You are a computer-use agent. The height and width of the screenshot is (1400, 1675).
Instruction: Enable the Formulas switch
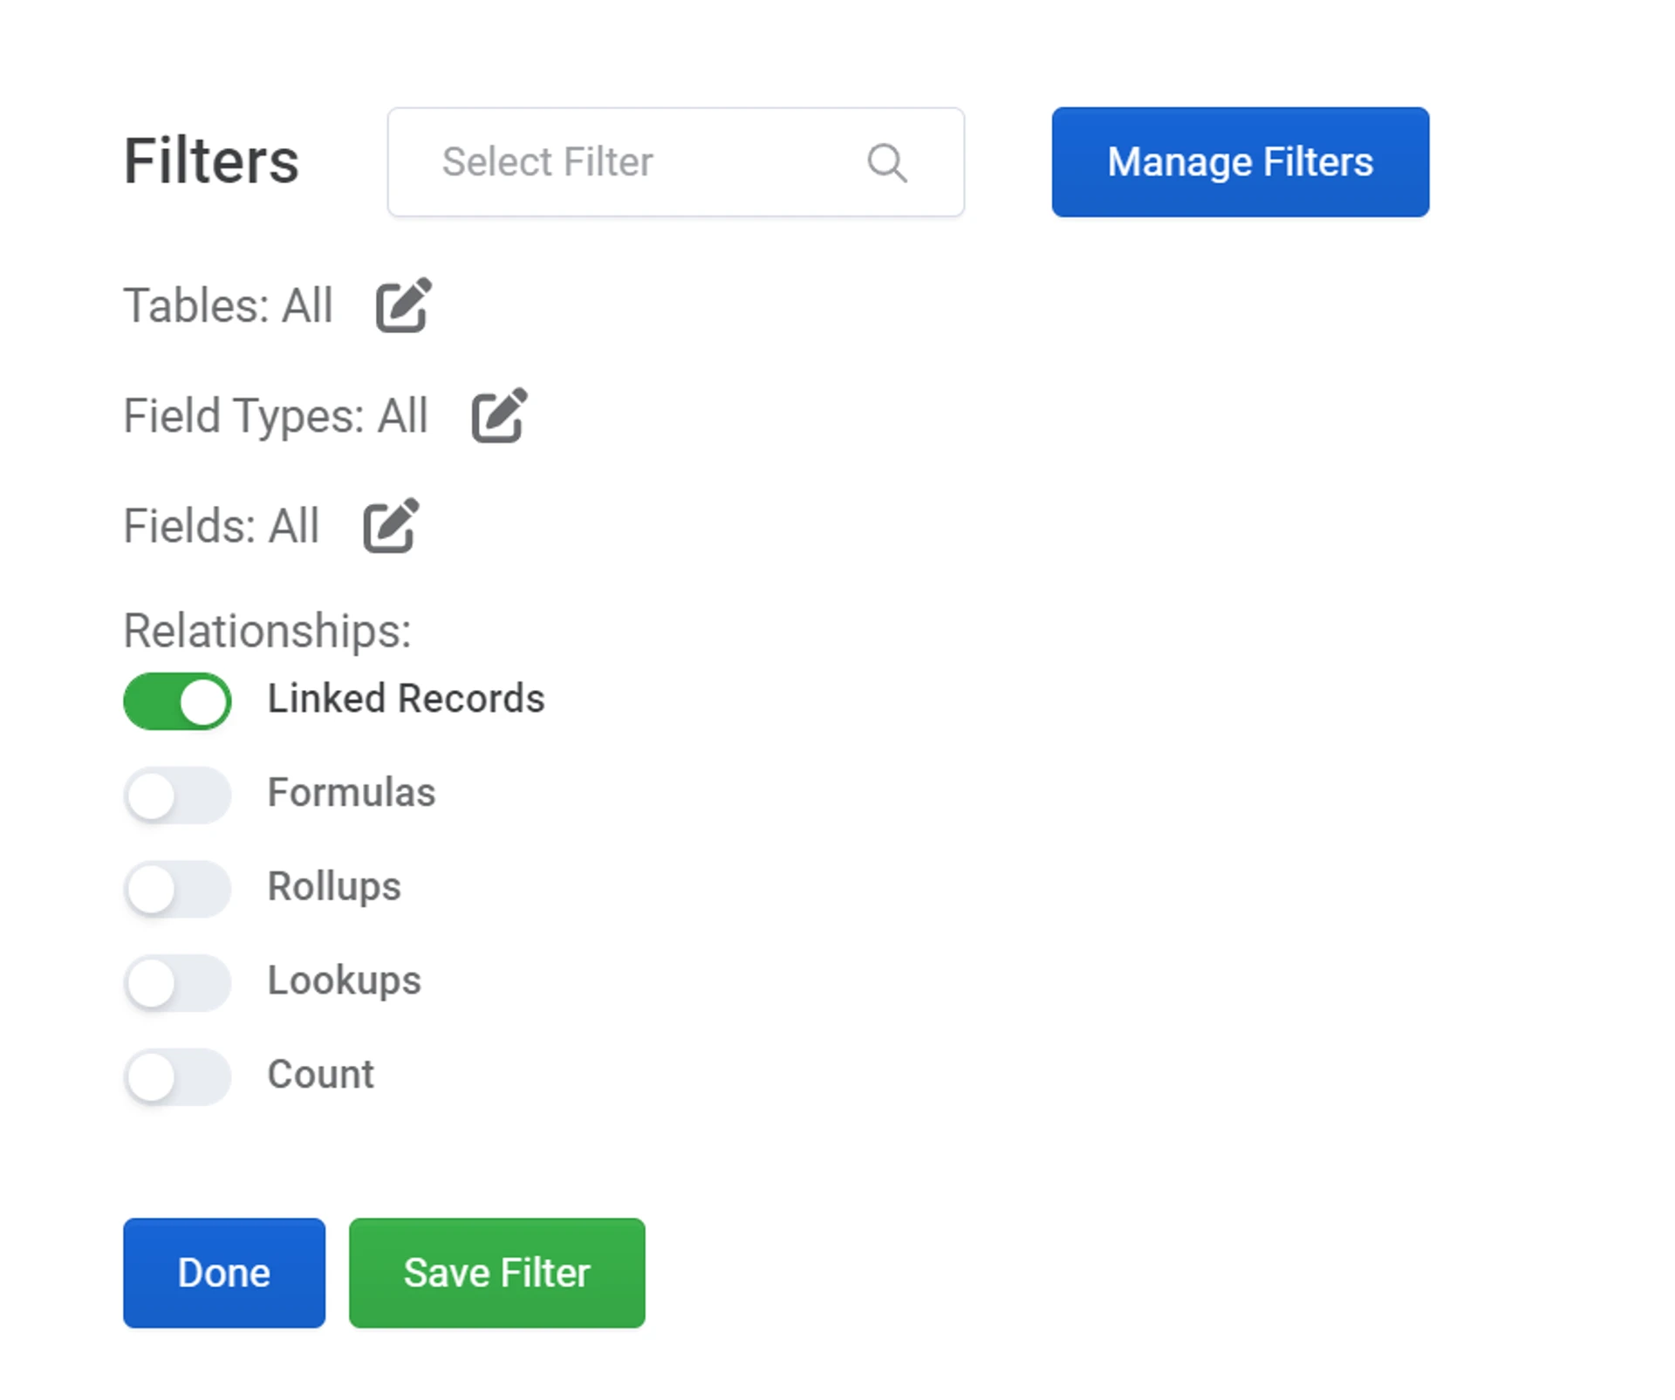click(x=177, y=795)
